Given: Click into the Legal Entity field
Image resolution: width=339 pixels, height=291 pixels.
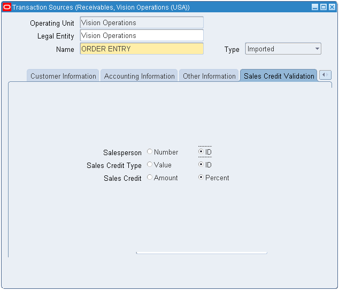Looking at the screenshot, I should (x=142, y=36).
